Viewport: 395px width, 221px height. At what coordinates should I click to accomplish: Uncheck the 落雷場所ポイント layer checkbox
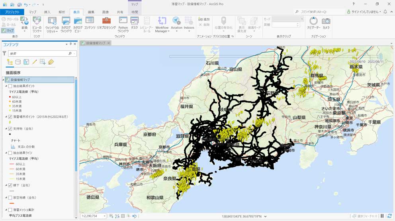pos(10,117)
